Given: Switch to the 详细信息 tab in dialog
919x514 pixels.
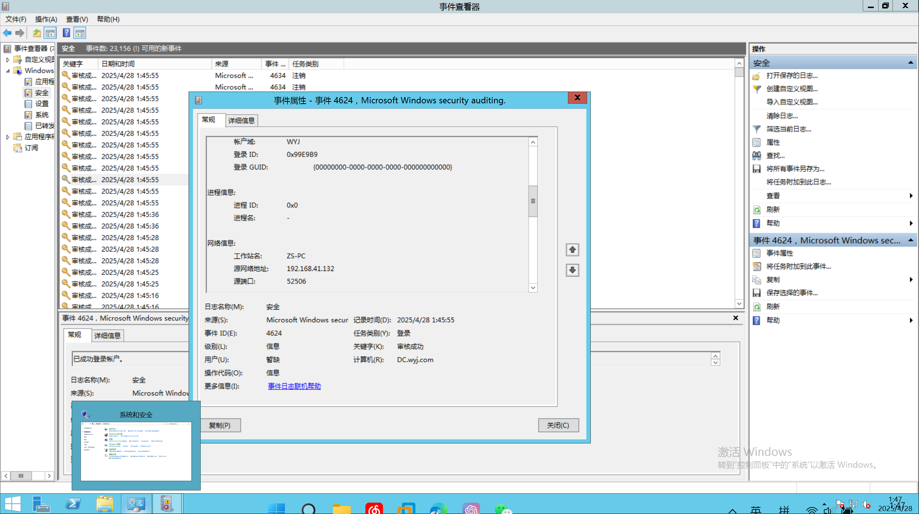Looking at the screenshot, I should [x=241, y=121].
